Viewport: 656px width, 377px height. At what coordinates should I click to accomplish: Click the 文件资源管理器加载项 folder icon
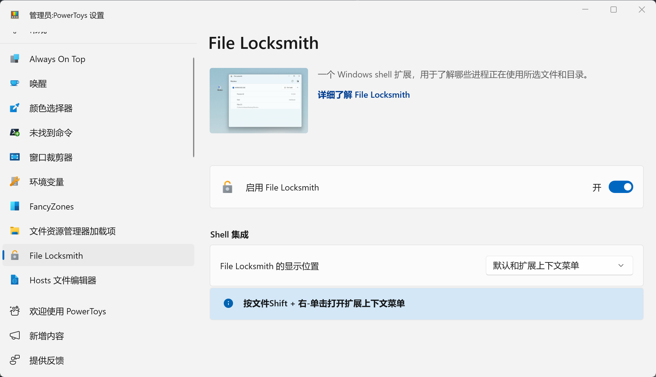tap(14, 231)
